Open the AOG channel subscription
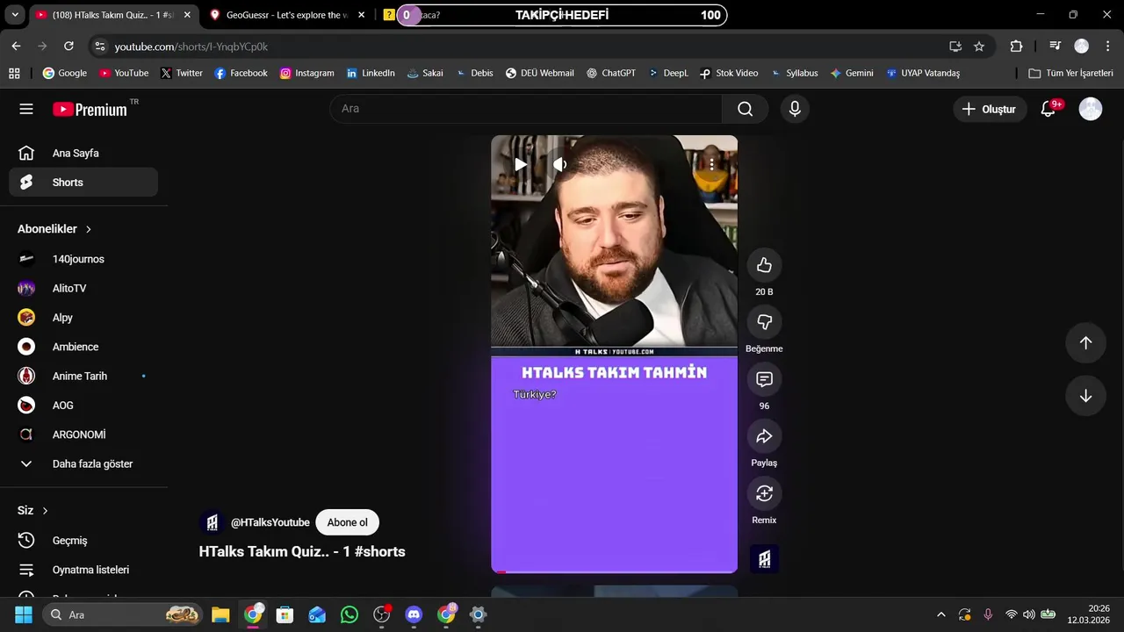Image resolution: width=1124 pixels, height=632 pixels. (x=83, y=406)
